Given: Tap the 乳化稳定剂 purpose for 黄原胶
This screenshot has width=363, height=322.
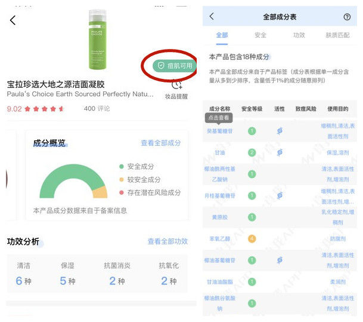Looking at the screenshot, I should tap(338, 217).
